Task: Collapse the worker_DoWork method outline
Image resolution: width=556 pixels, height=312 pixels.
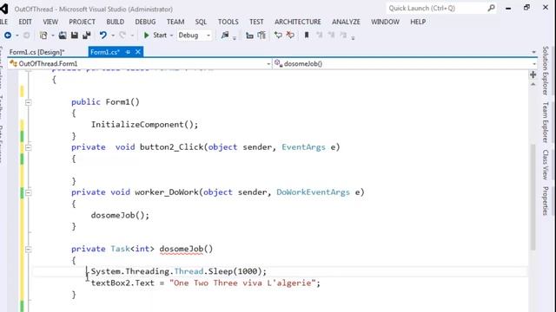Action: point(29,192)
